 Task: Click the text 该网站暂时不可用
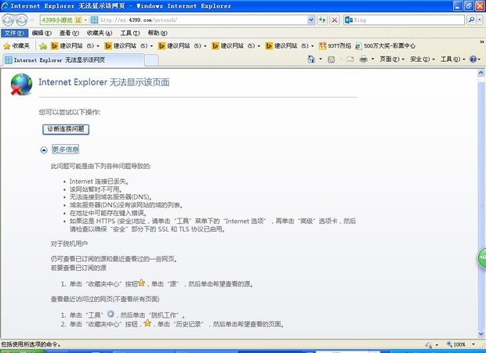point(96,189)
